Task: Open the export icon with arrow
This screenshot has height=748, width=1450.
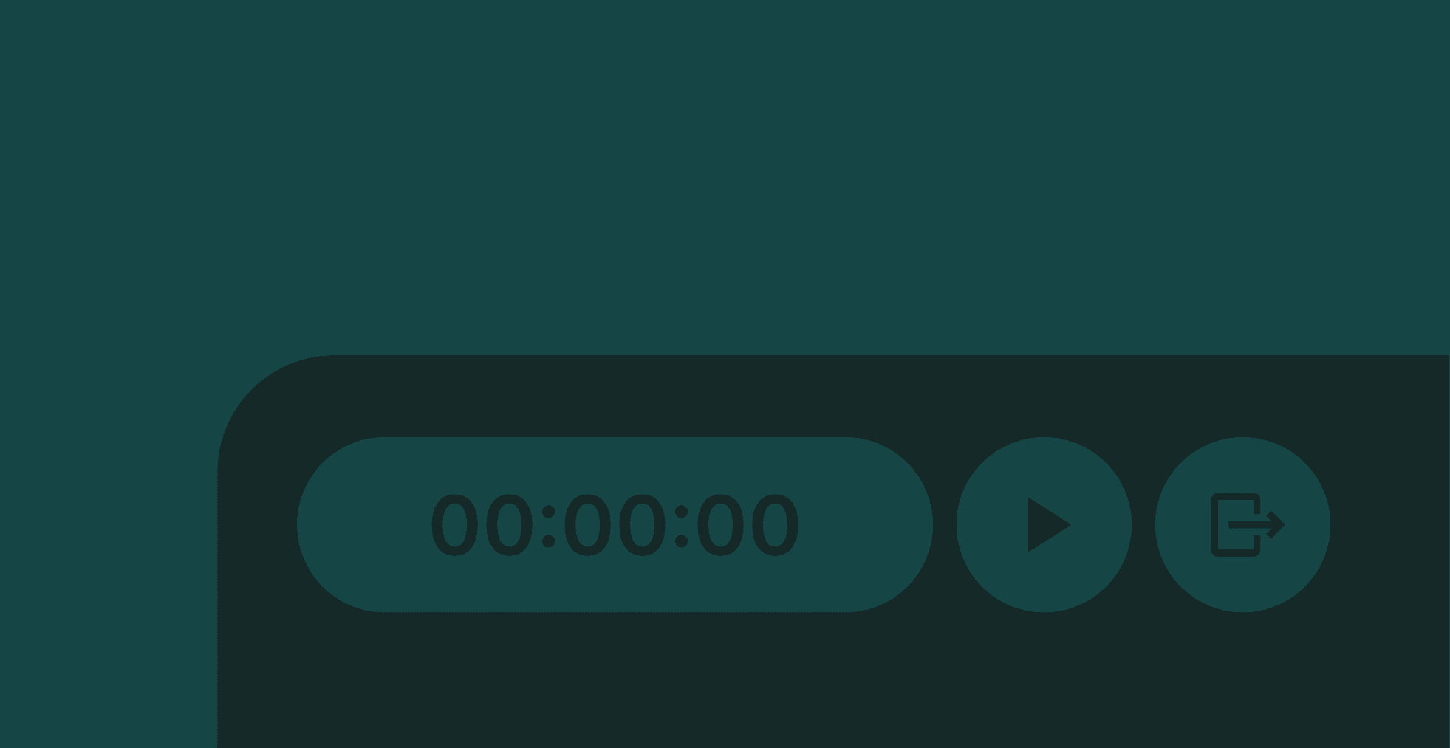Action: coord(1248,524)
